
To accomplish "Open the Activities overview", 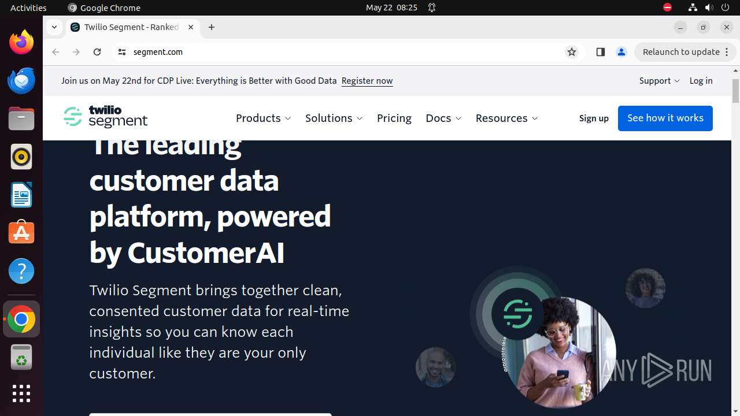I will (x=28, y=8).
